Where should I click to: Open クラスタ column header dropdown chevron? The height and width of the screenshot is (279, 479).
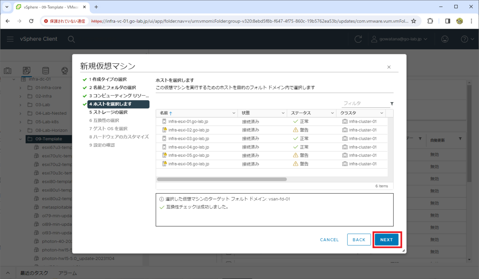(x=382, y=113)
